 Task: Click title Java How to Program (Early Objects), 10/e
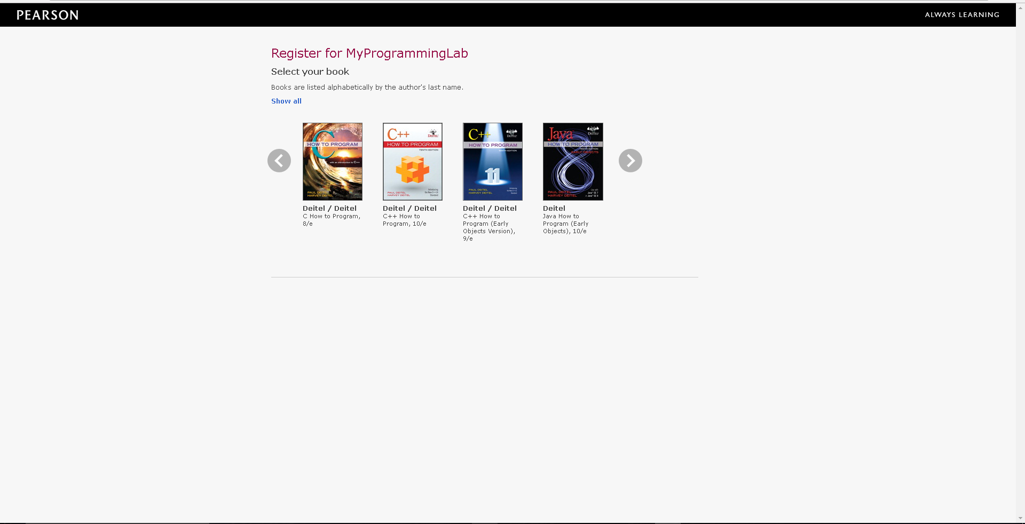tap(565, 224)
